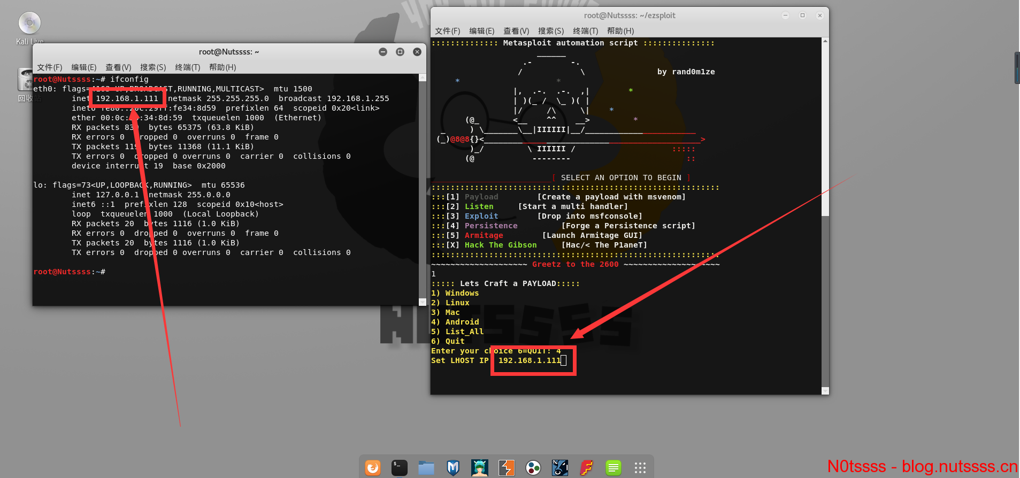Show all applications grid in dock
The width and height of the screenshot is (1020, 478).
[x=640, y=468]
